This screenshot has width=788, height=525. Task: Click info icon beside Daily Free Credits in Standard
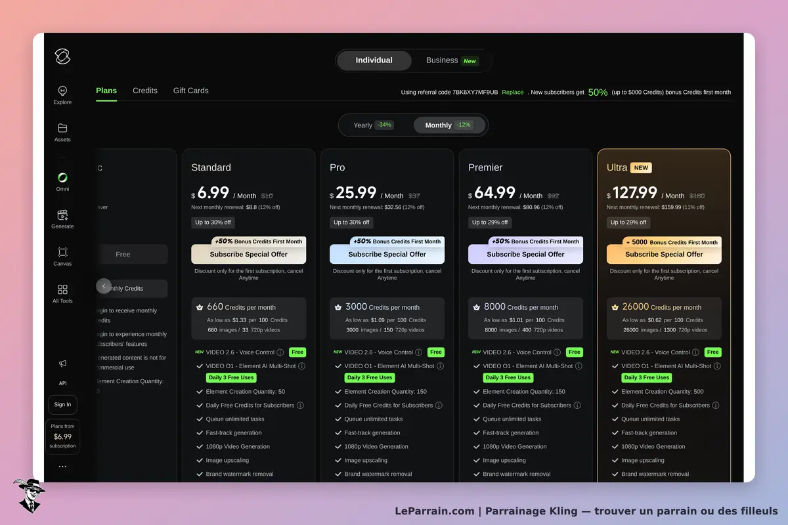click(x=301, y=406)
